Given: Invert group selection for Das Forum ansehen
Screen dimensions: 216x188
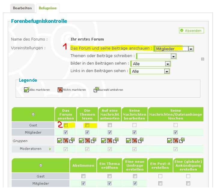Looking at the screenshot, I should tap(72, 141).
